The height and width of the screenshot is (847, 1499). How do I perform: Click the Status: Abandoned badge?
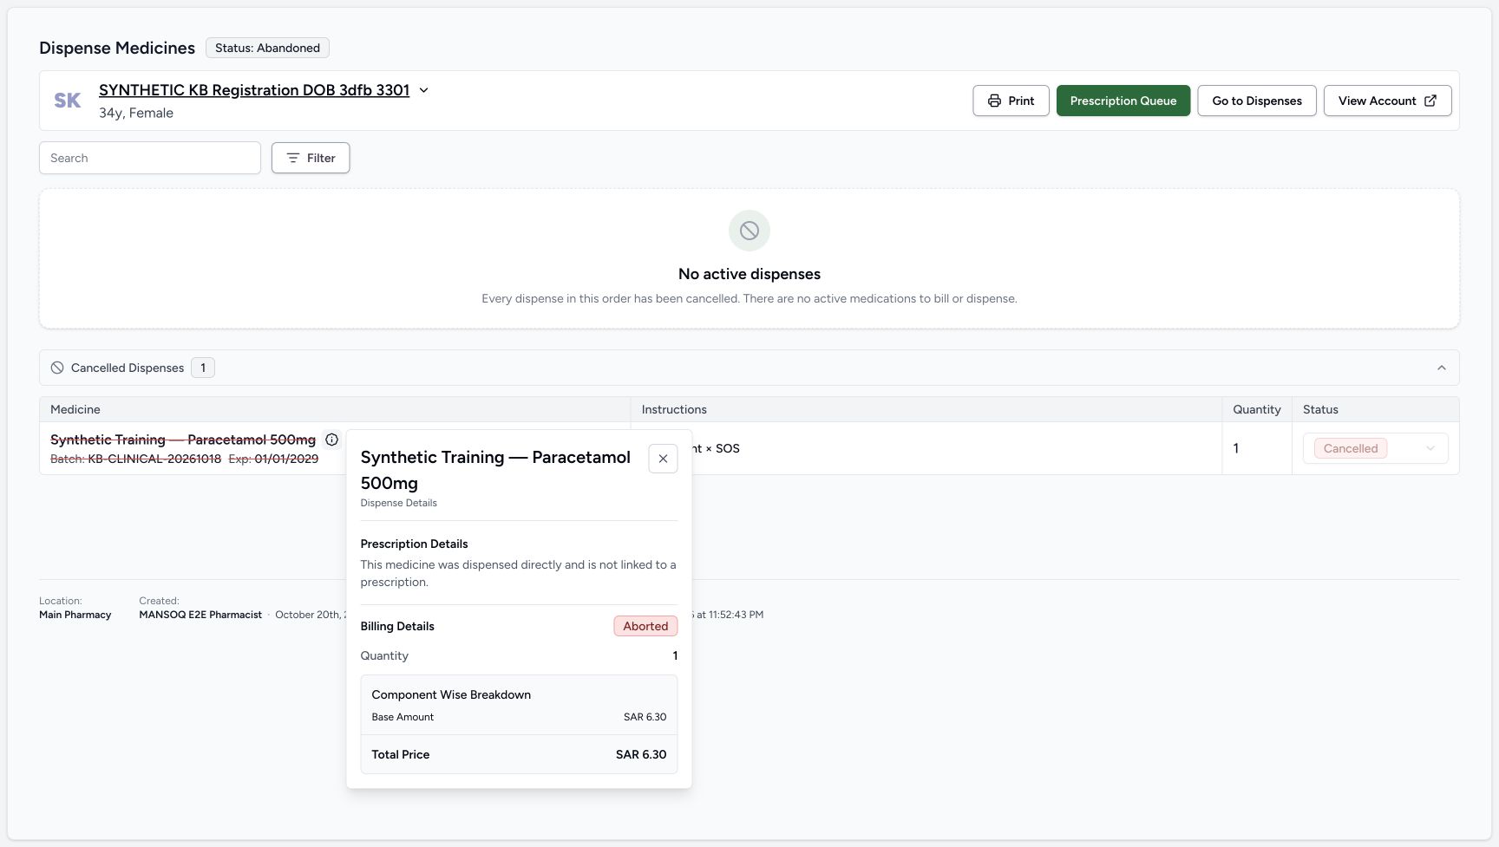(267, 48)
